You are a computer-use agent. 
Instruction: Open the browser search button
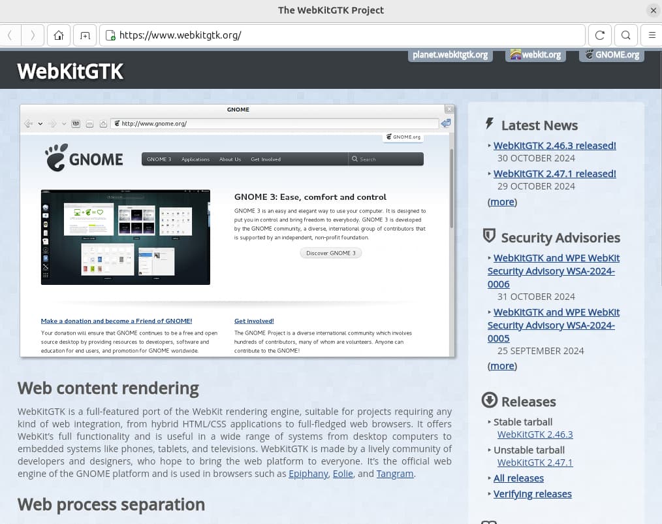pyautogui.click(x=626, y=35)
